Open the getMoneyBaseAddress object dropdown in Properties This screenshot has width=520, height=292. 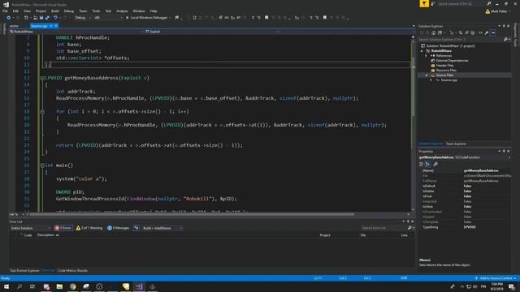pyautogui.click(x=465, y=157)
